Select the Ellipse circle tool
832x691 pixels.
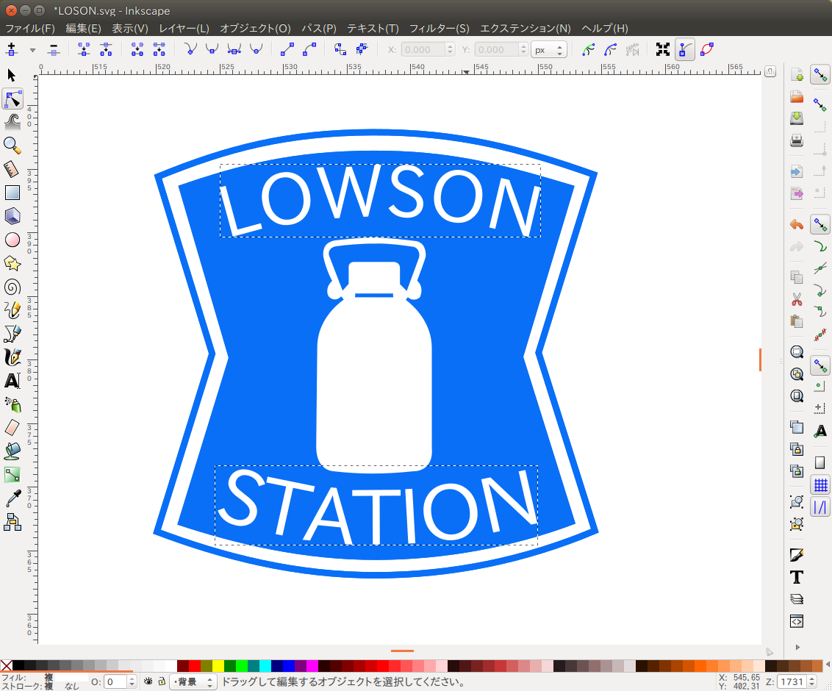coord(12,240)
